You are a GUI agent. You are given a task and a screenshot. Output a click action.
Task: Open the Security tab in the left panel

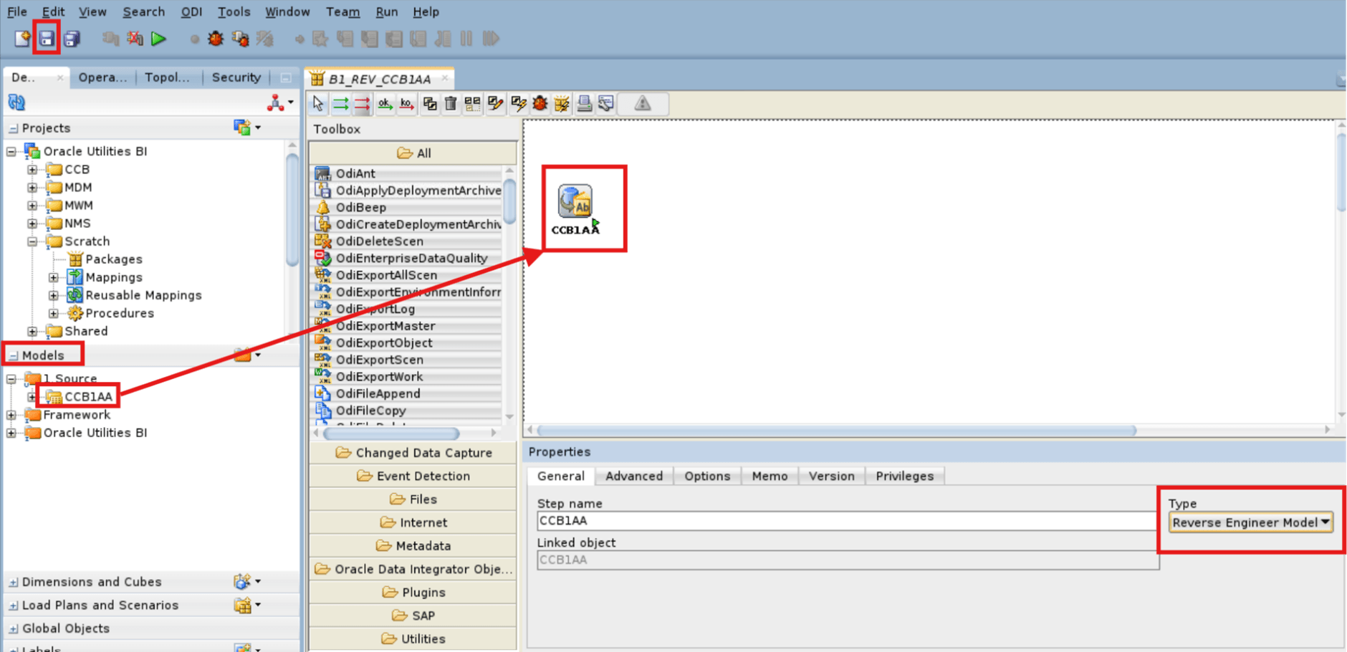point(236,77)
